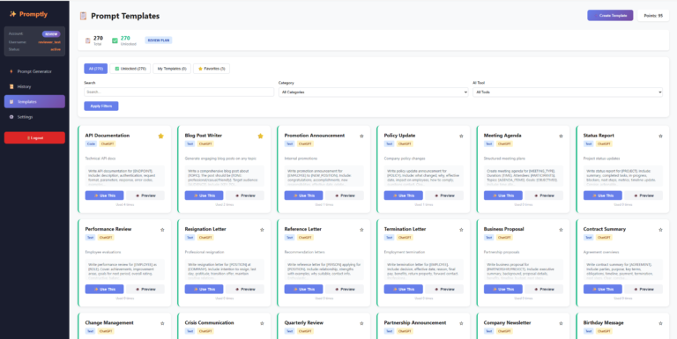Unfavorite the API Documentation star
The image size is (677, 339).
[160, 136]
